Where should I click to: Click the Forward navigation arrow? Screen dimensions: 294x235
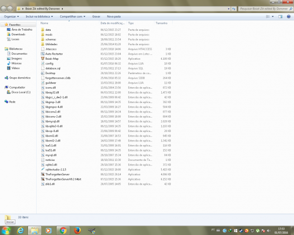10,9
